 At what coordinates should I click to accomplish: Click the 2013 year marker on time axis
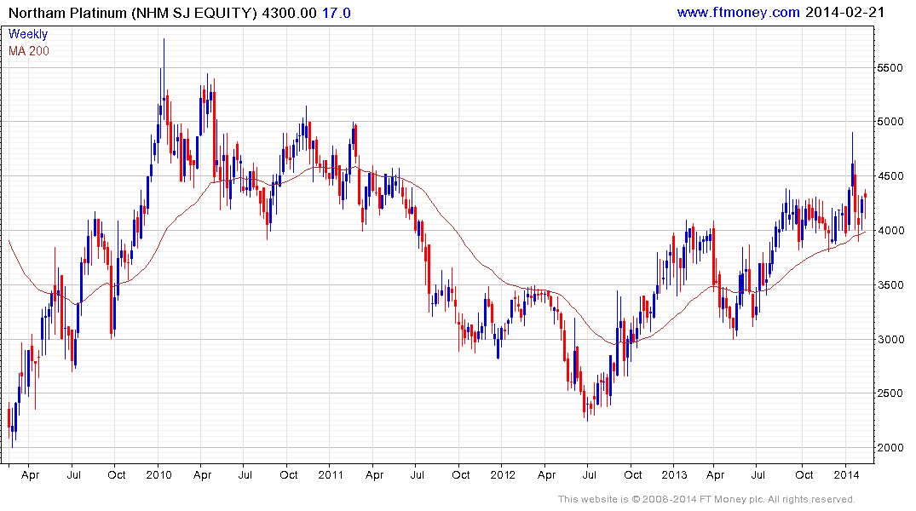click(674, 474)
